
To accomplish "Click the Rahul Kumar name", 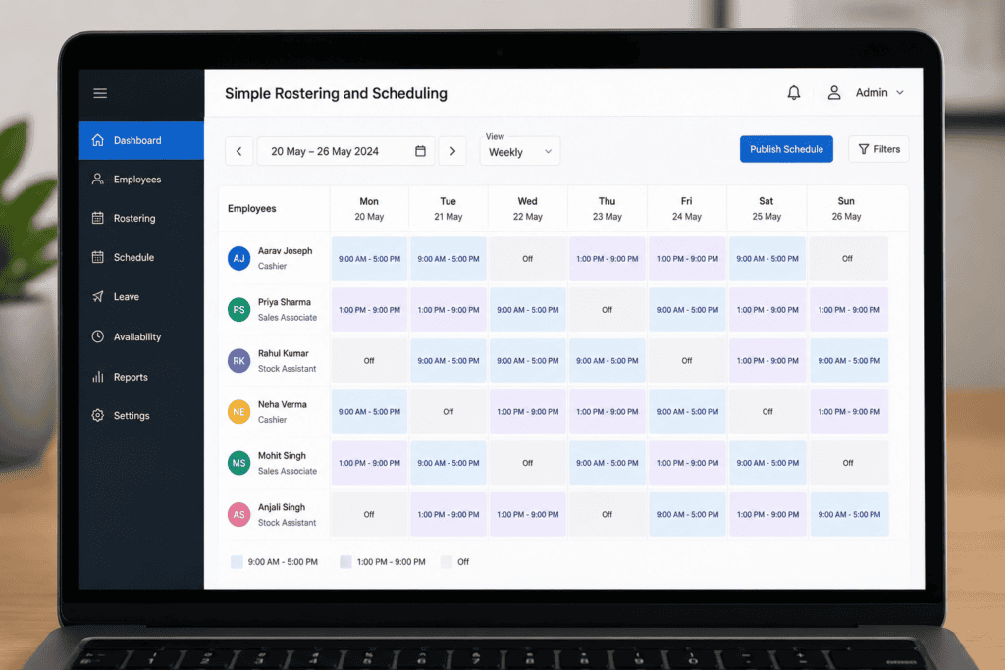I will point(284,353).
